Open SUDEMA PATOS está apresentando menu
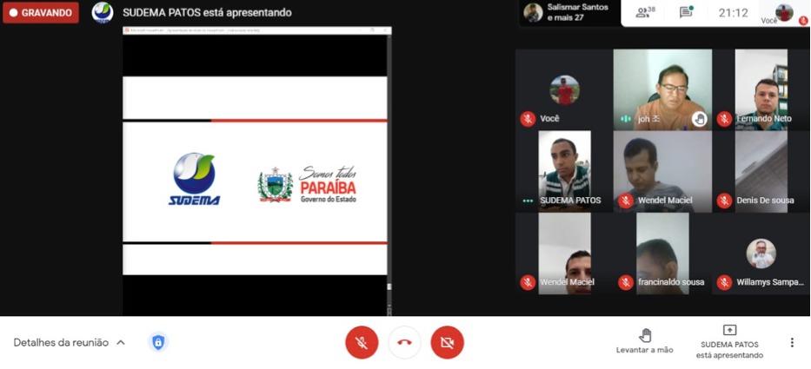811x369 pixels. 729,342
